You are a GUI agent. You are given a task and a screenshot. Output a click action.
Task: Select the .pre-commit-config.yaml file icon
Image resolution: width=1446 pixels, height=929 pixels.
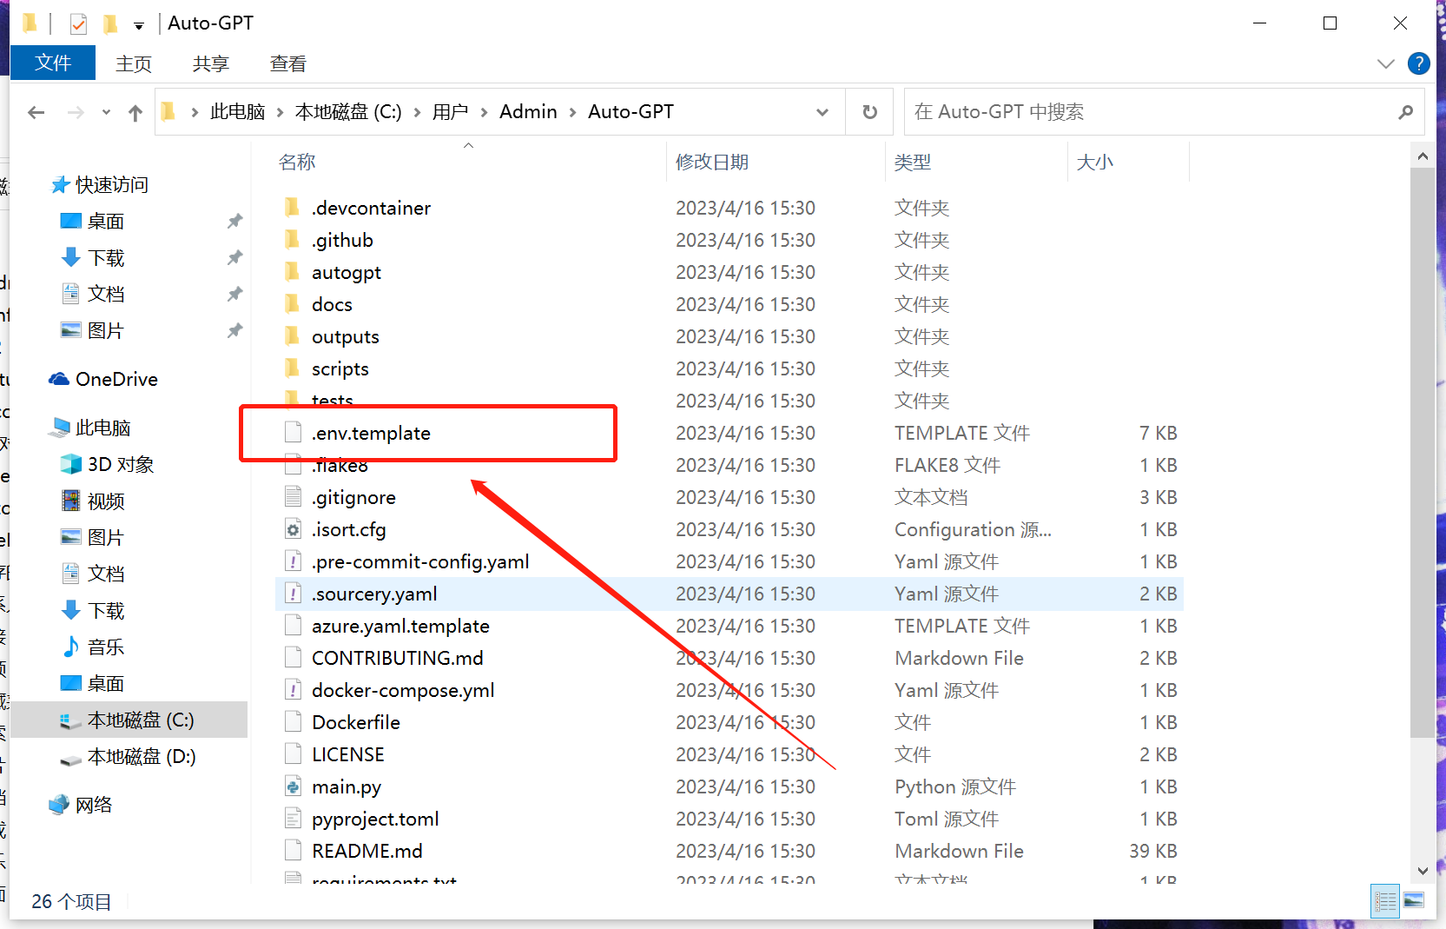point(293,561)
